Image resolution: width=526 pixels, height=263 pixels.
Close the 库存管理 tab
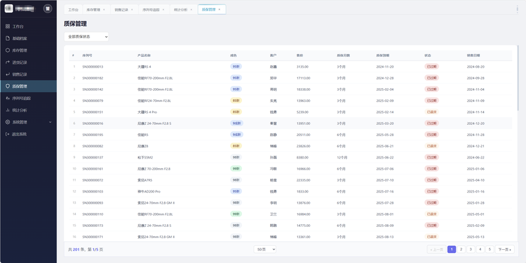click(104, 10)
